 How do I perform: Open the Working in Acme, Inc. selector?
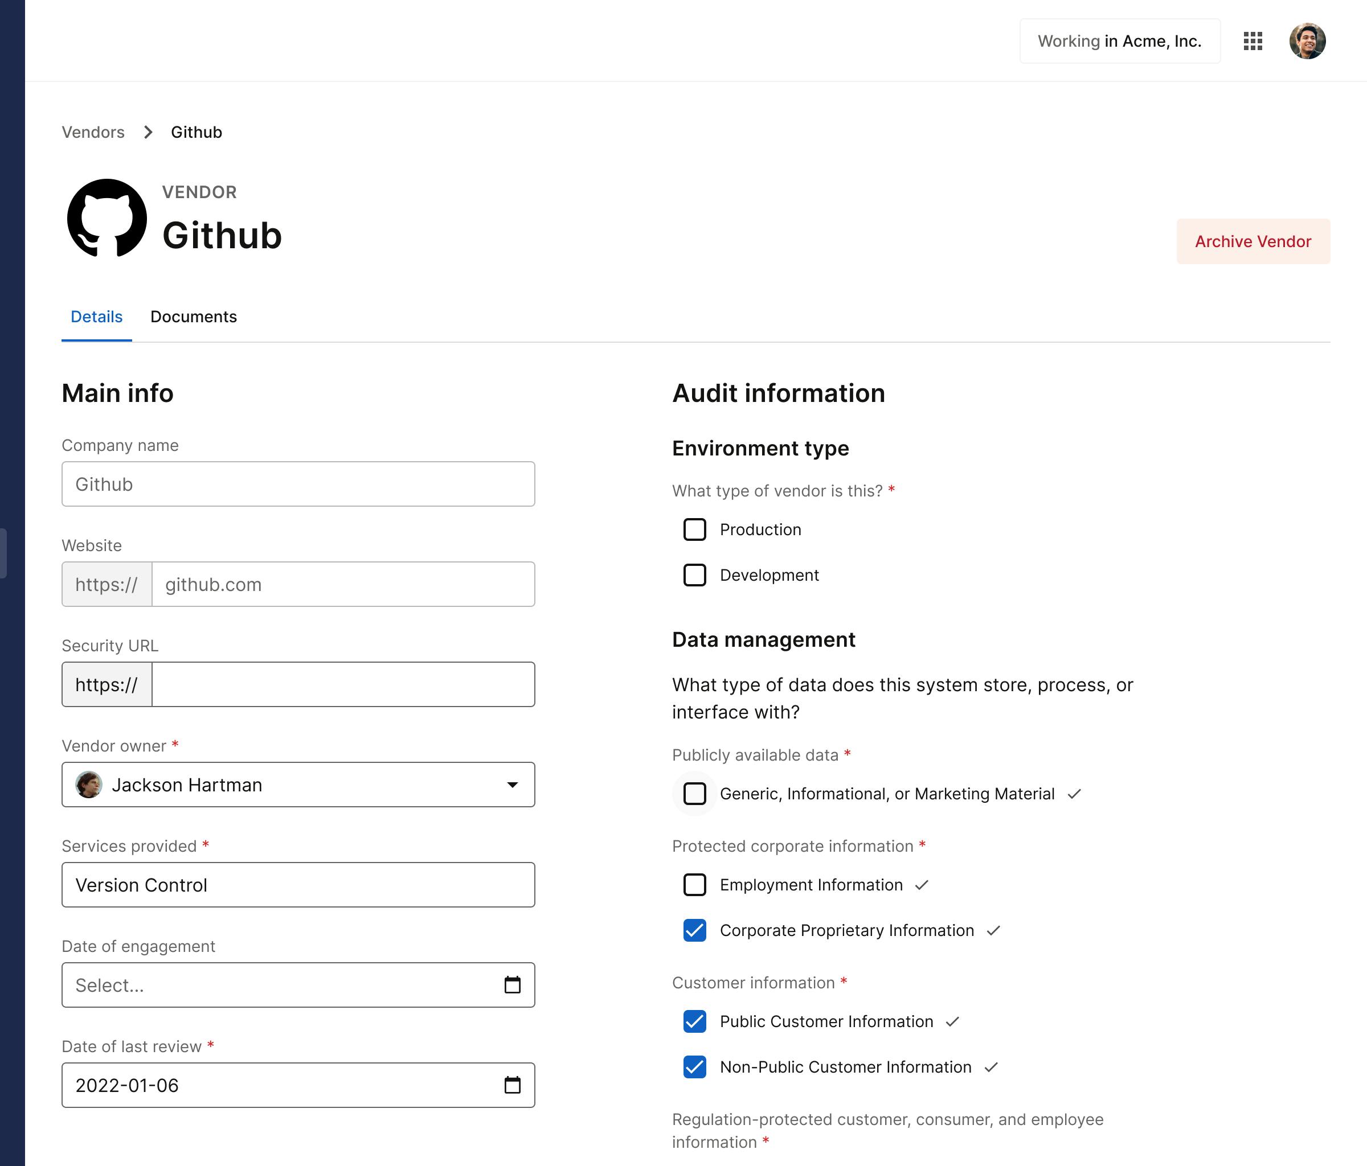1119,41
